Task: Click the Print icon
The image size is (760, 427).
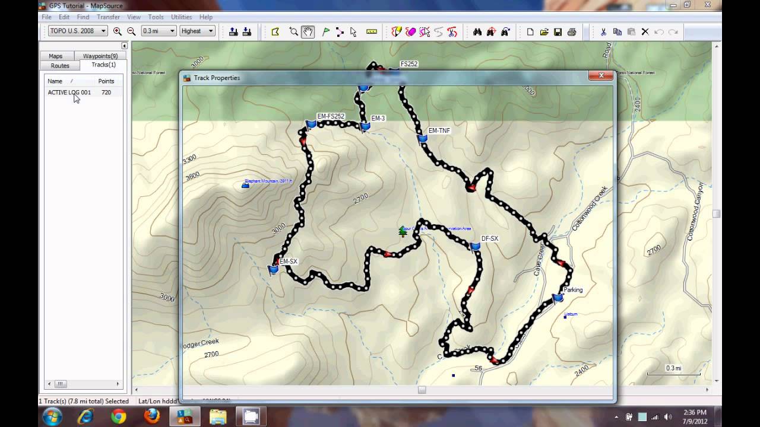Action: (x=572, y=31)
